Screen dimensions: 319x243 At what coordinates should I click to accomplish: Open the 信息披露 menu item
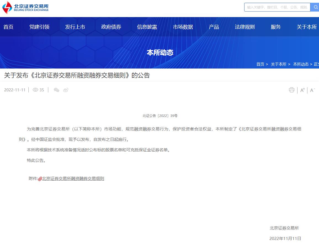point(147,27)
